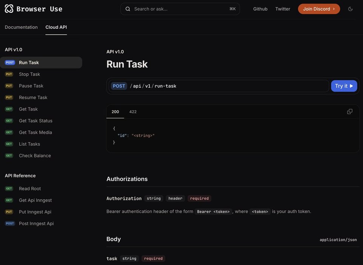Go to Get Task Media page
This screenshot has height=265, width=363.
pos(36,132)
